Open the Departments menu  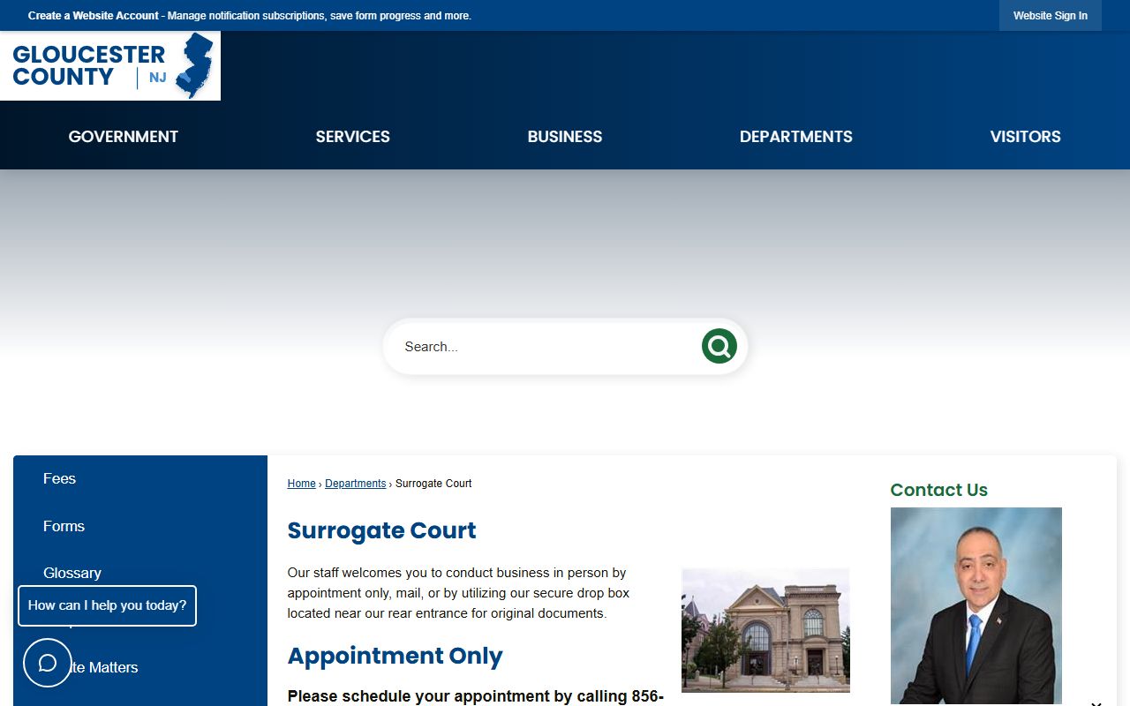coord(796,137)
